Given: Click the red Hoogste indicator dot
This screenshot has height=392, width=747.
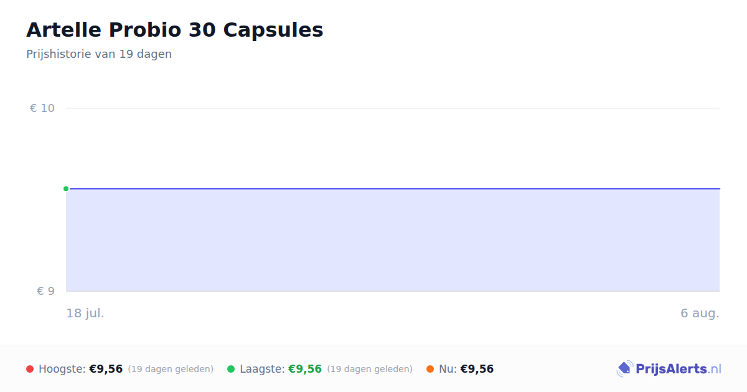Looking at the screenshot, I should coord(30,369).
